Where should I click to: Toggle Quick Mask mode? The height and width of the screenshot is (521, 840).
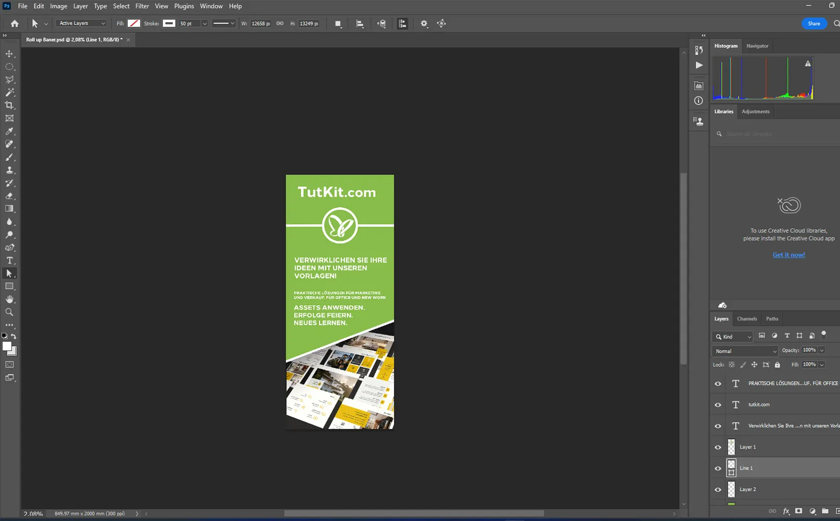[9, 365]
